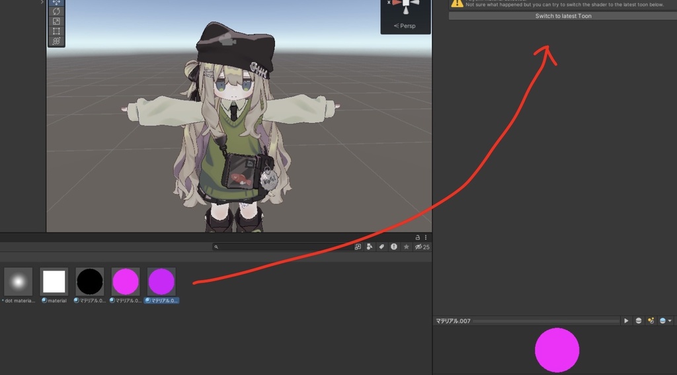Click the yellow warning icon in Inspector

click(457, 3)
